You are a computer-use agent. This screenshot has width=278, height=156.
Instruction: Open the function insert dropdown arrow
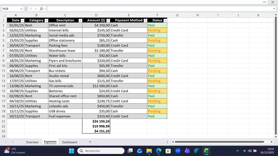point(45,9)
